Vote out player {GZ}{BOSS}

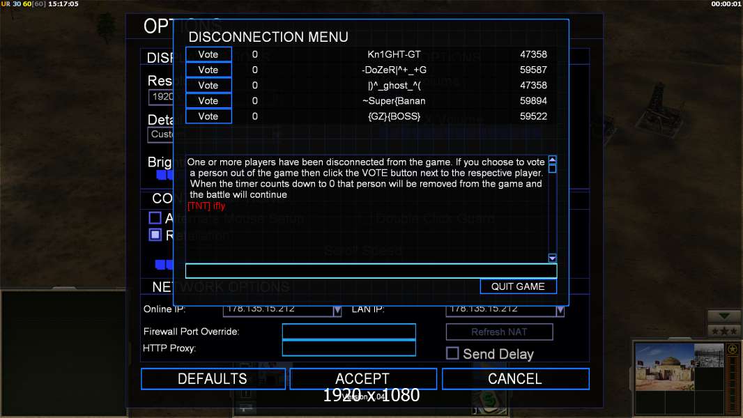[208, 116]
